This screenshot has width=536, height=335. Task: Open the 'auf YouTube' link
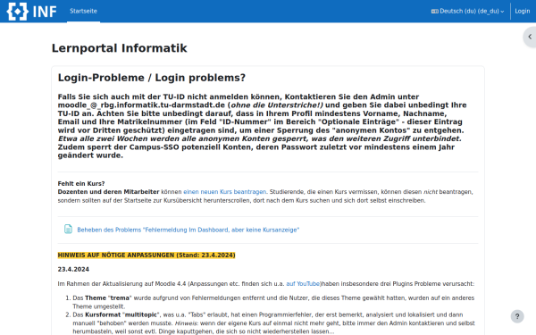pos(303,284)
